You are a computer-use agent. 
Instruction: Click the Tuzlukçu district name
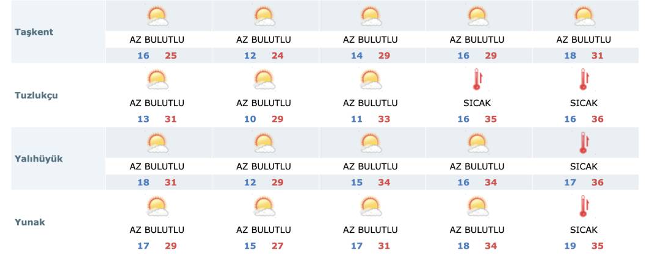coord(37,95)
